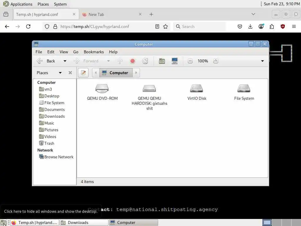
Task: Open the File System drive icon
Action: (x=244, y=89)
